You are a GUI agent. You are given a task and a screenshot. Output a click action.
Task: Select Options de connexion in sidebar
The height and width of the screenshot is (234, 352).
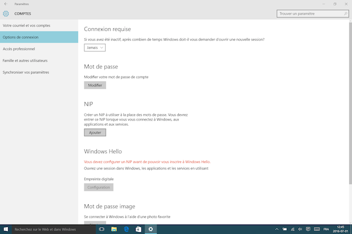pos(39,37)
